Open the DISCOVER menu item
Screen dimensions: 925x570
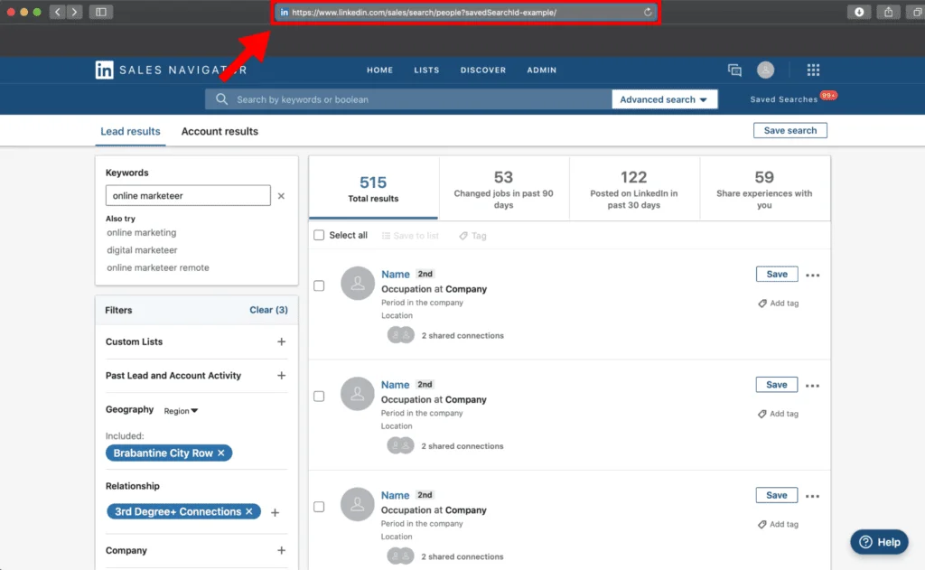[483, 70]
